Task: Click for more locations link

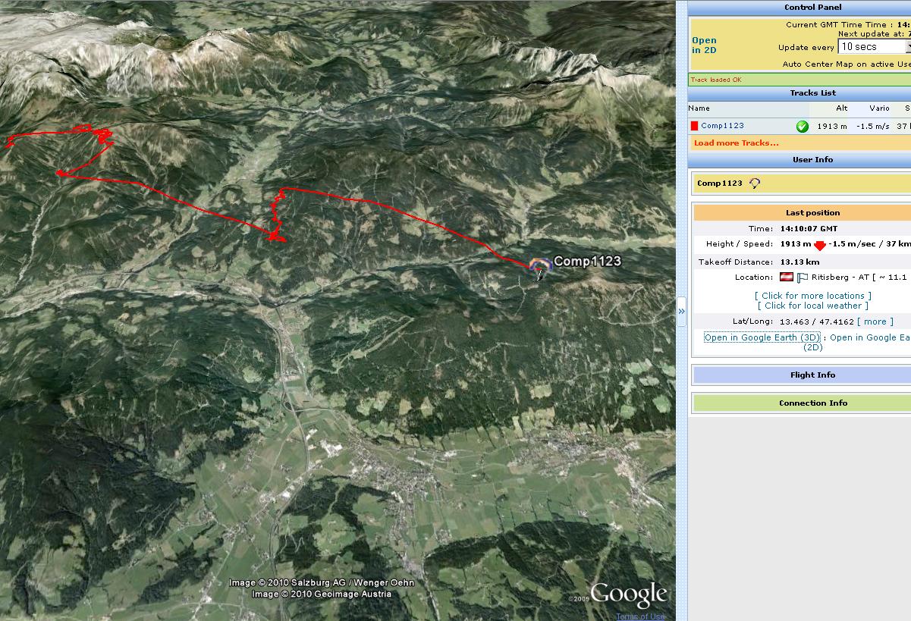Action: [x=812, y=296]
